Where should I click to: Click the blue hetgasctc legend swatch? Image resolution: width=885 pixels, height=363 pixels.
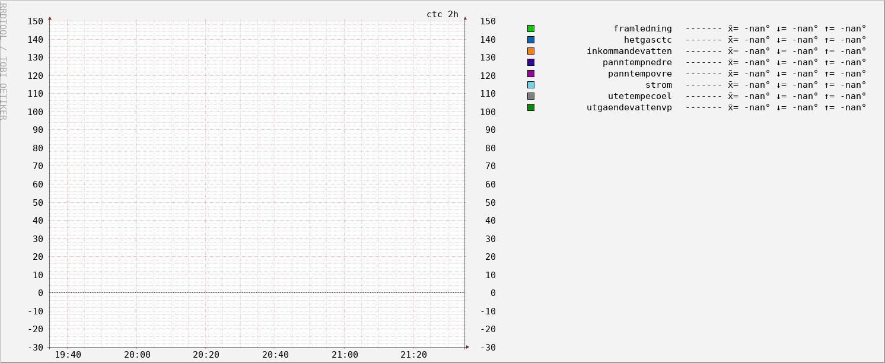pos(531,40)
